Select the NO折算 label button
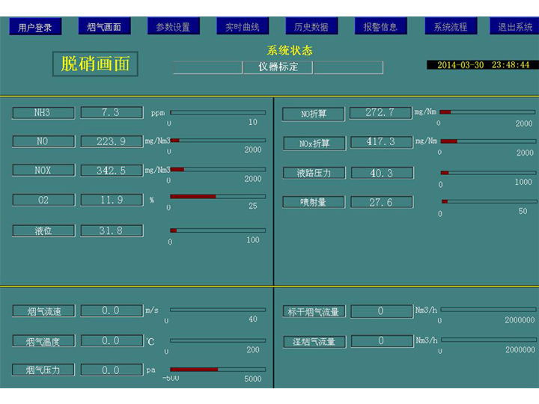This screenshot has height=404, width=539. click(314, 114)
